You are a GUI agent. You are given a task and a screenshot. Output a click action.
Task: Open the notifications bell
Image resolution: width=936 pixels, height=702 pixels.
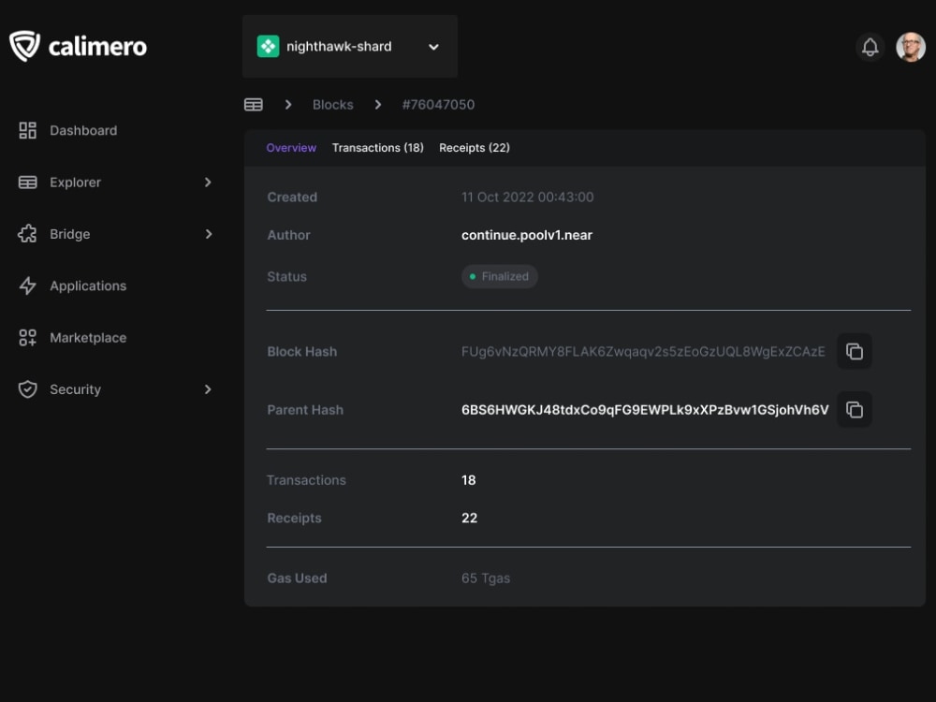pos(870,47)
